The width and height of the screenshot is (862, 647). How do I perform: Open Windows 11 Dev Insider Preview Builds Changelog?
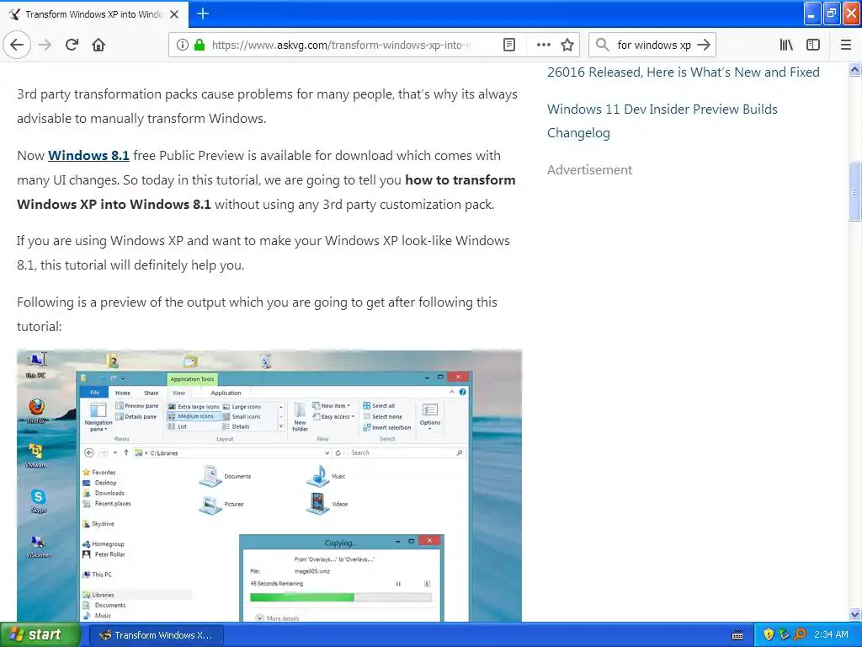click(662, 121)
